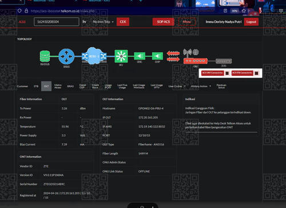Click the RADIUS database icon in topology
The height and width of the screenshot is (208, 286).
click(x=45, y=56)
